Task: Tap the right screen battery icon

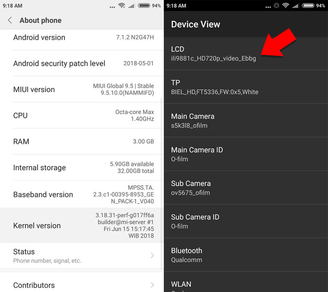Action: pyautogui.click(x=308, y=6)
